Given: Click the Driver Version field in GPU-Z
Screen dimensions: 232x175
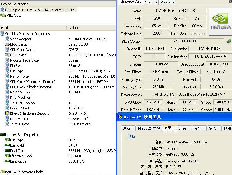Looking at the screenshot, I should pyautogui.click(x=188, y=94).
